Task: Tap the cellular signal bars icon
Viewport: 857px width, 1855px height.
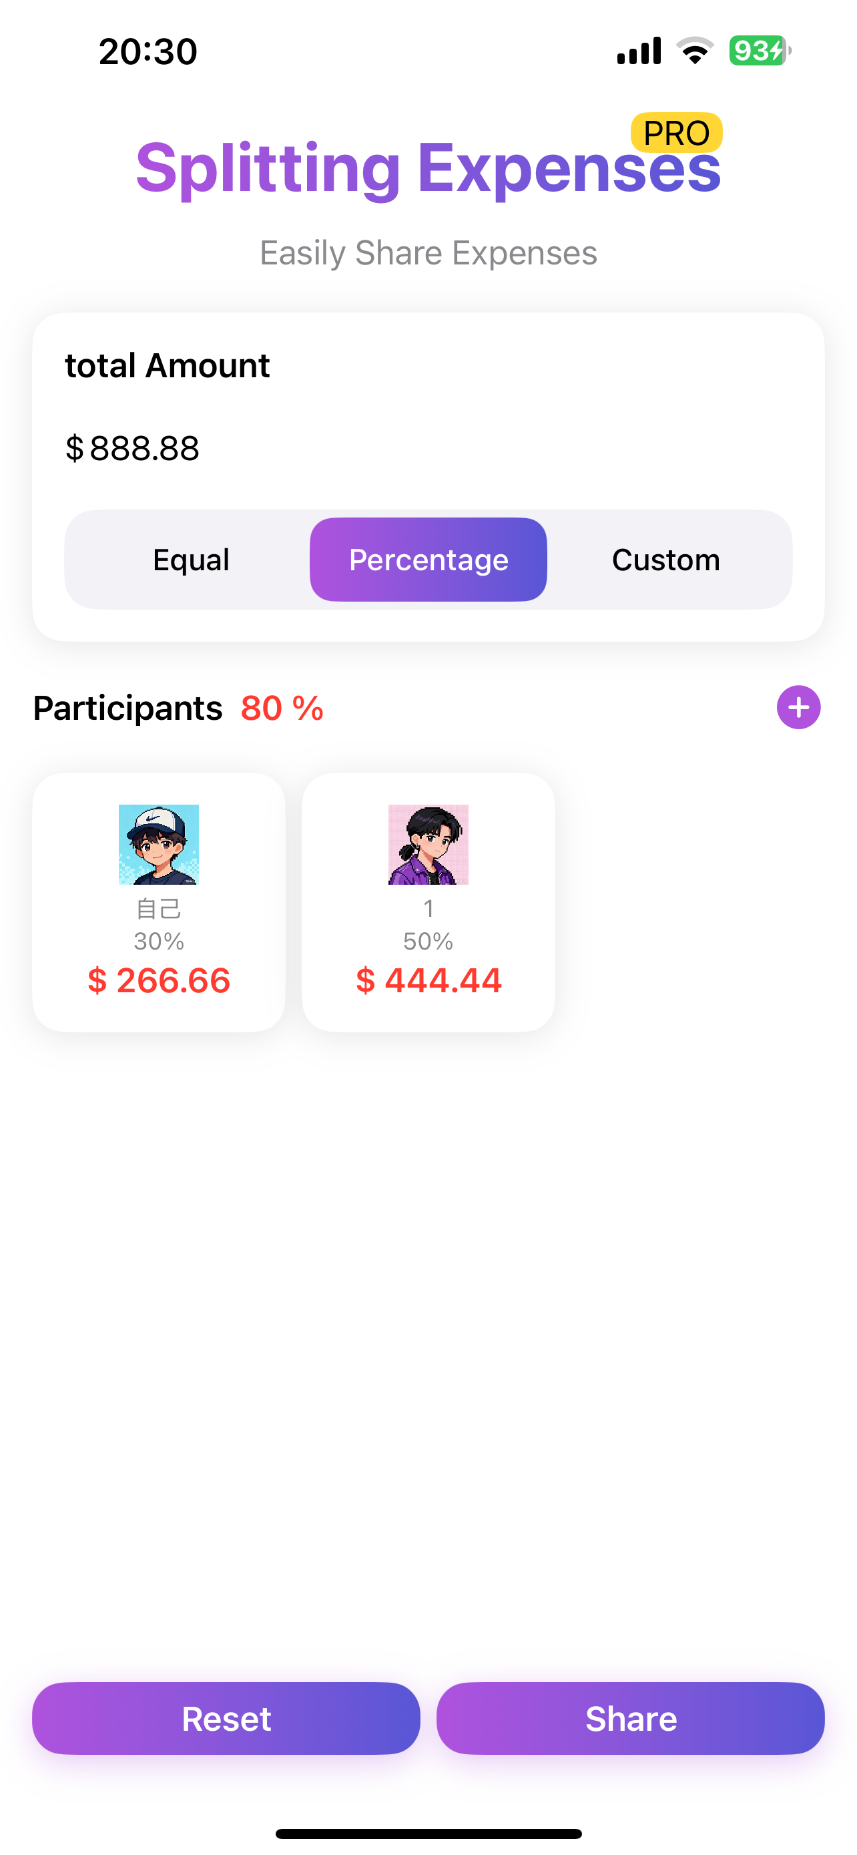Action: point(639,50)
